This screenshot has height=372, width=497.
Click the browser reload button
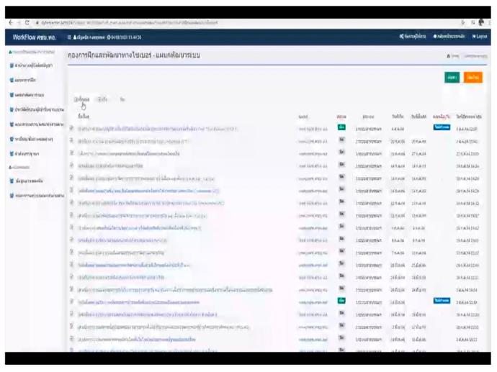(27, 23)
